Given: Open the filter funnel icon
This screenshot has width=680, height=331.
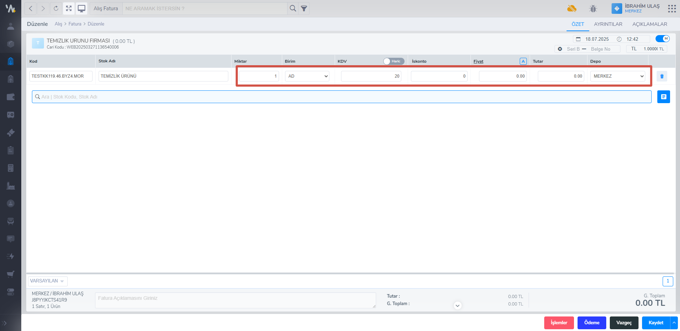Looking at the screenshot, I should click(x=304, y=9).
